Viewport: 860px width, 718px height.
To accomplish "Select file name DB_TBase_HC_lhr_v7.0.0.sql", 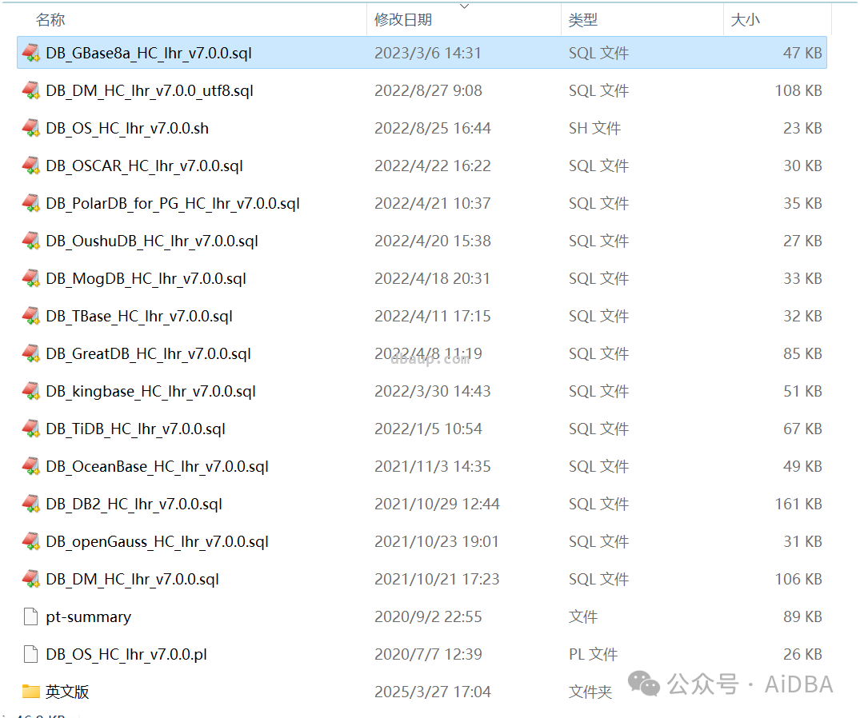I will point(139,317).
